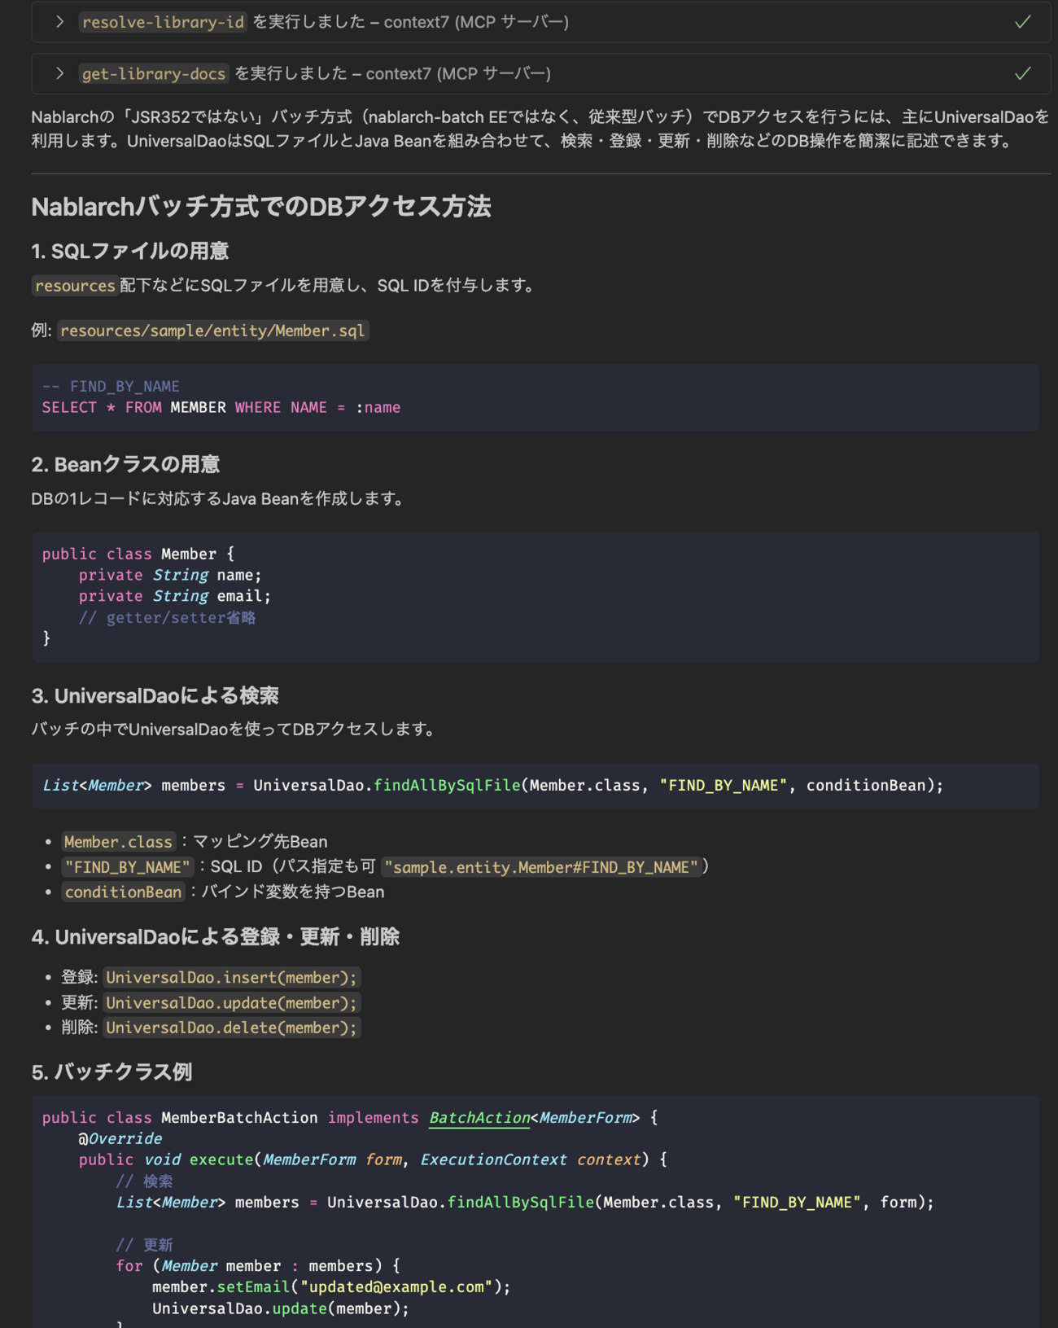Click the code UniversalDao.insert(member);
Viewport: 1058px width, 1328px height.
click(231, 977)
